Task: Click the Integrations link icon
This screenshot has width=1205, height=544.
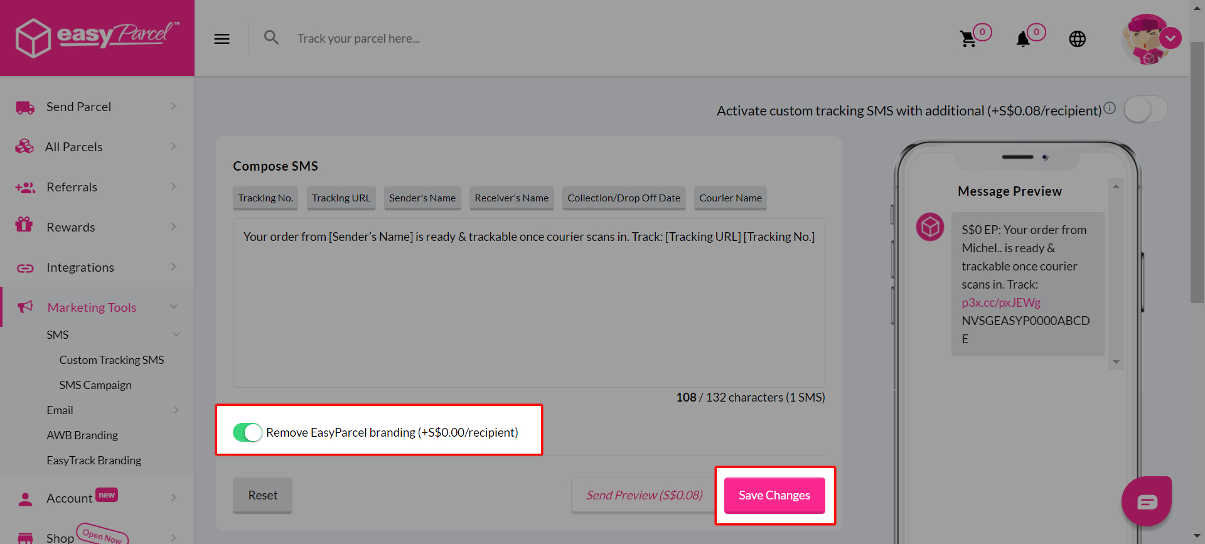Action: [x=25, y=268]
